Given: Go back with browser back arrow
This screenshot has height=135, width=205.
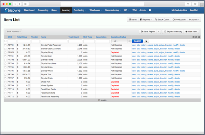Looking at the screenshot, I should (x=15, y=4).
